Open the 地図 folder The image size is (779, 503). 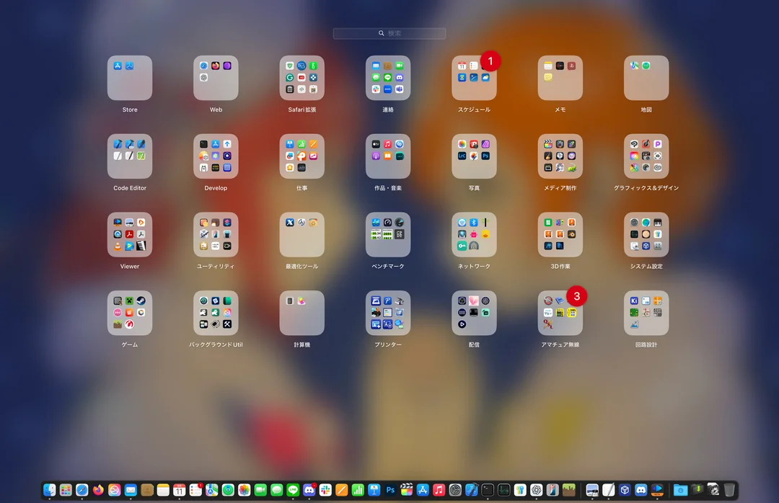[x=646, y=78]
